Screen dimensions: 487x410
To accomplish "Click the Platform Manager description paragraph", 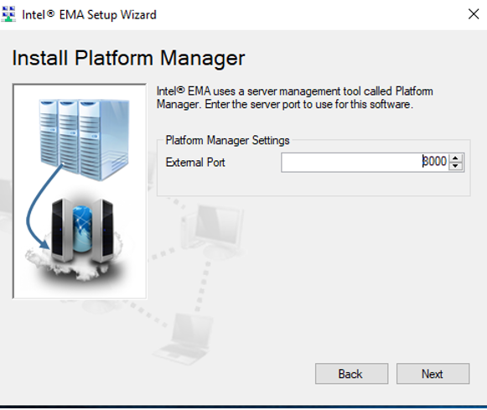I will pos(294,98).
